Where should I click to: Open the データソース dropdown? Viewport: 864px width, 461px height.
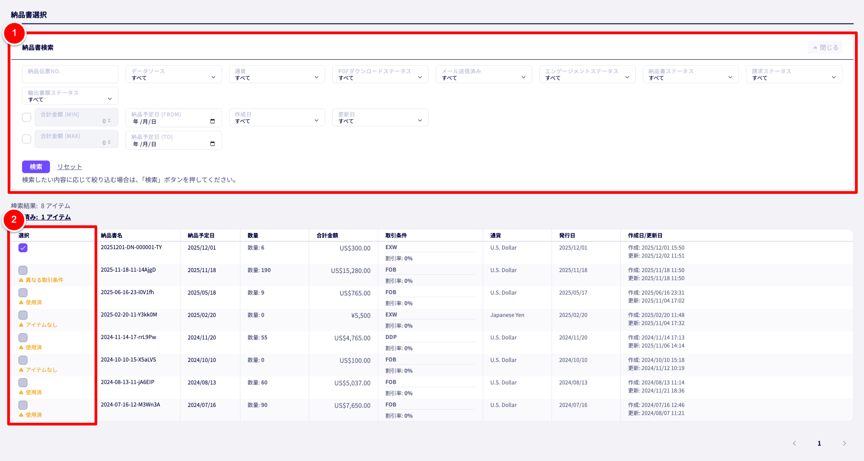point(173,74)
